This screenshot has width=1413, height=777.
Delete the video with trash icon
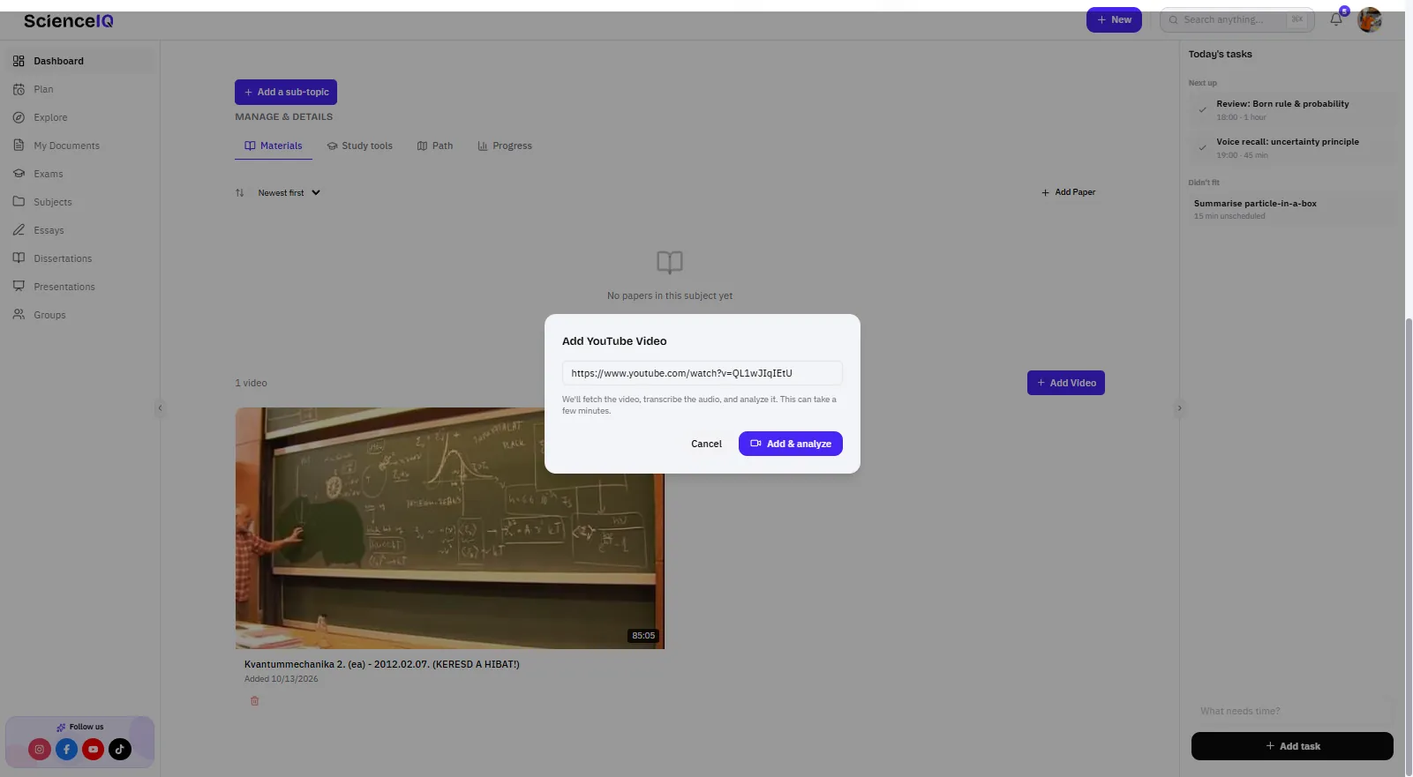click(x=255, y=701)
